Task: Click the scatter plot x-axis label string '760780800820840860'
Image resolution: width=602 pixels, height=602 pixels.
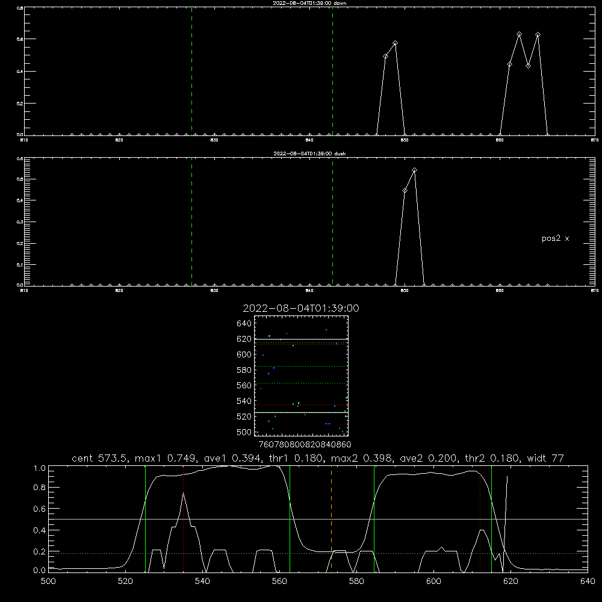Action: point(305,444)
